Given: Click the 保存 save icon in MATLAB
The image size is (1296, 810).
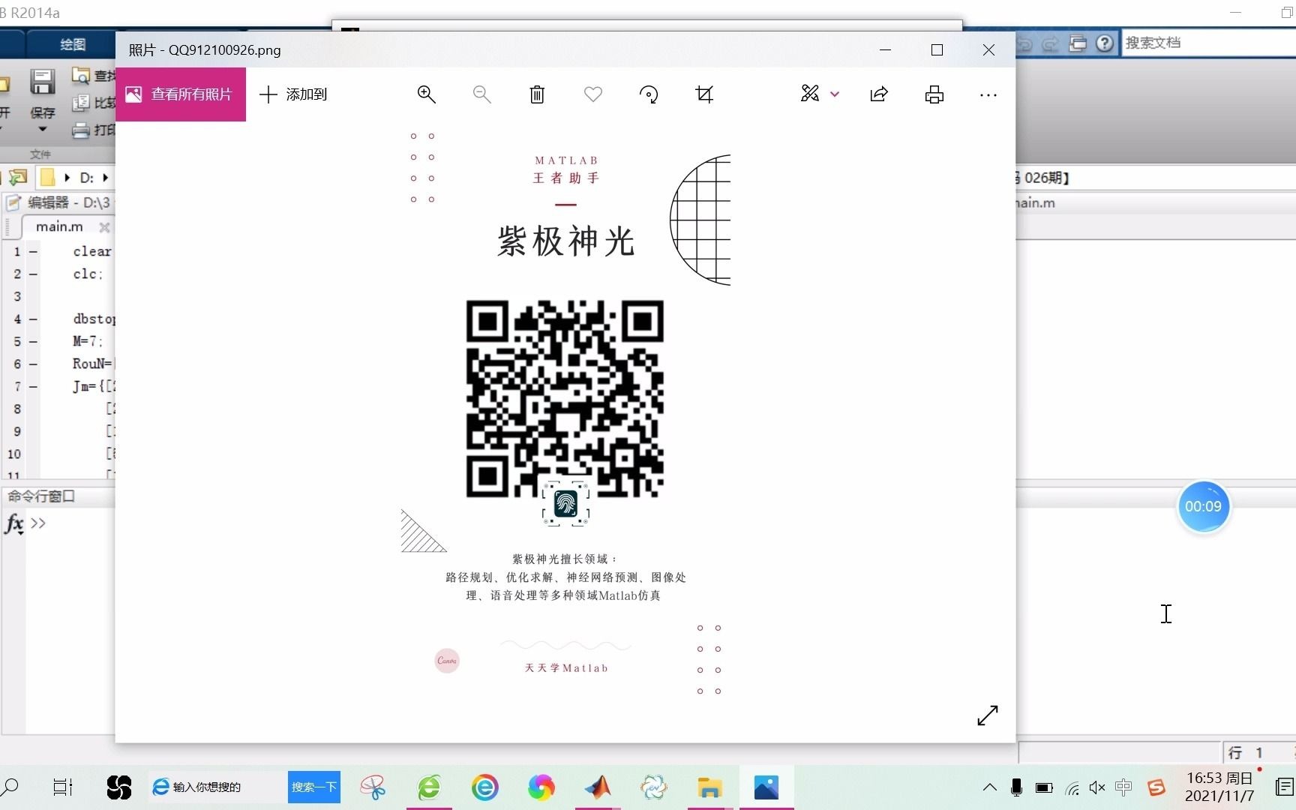Looking at the screenshot, I should tap(42, 82).
